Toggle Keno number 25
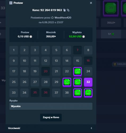This screenshot has height=133, width=126. click(x=14, y=82)
